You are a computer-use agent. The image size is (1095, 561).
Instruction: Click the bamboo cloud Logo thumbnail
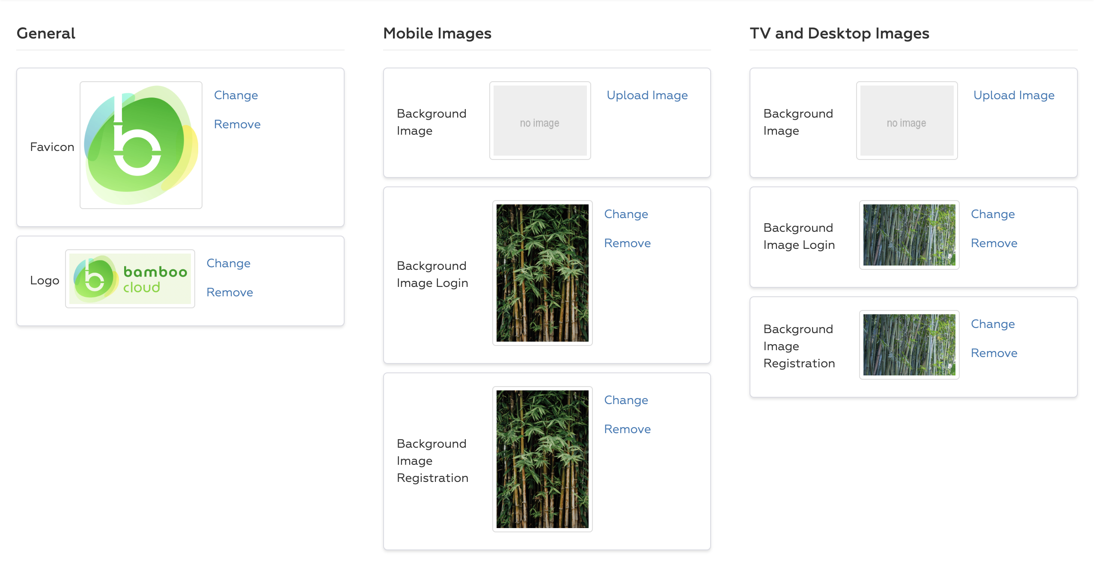pos(130,279)
